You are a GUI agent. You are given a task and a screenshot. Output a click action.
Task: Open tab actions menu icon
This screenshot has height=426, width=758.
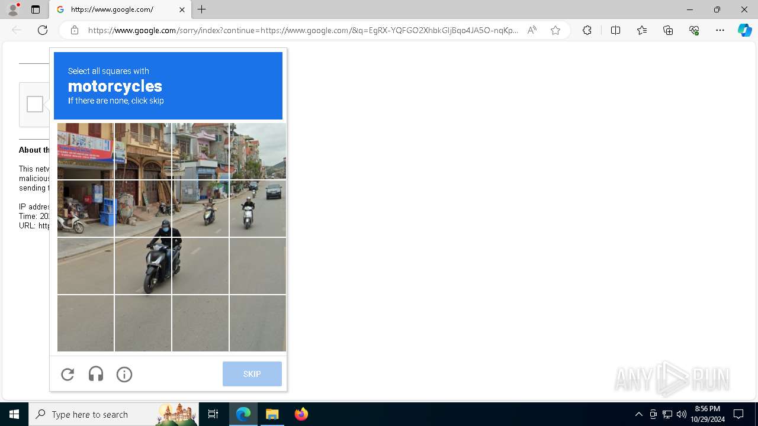(36, 9)
